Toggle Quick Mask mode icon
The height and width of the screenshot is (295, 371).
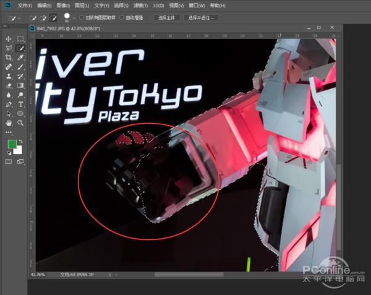(x=9, y=161)
